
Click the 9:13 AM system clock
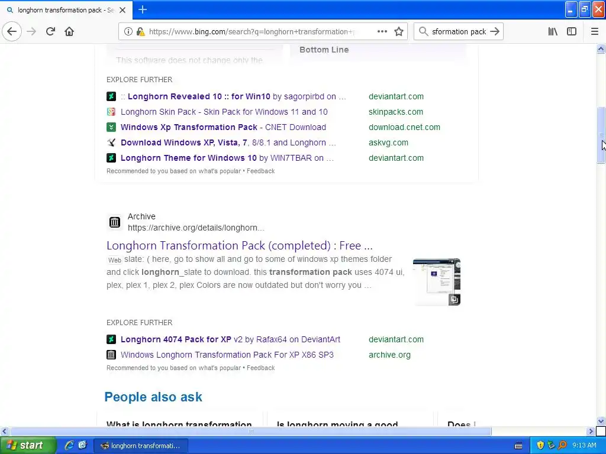click(584, 446)
